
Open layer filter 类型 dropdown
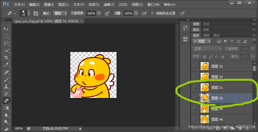pyautogui.click(x=202, y=41)
